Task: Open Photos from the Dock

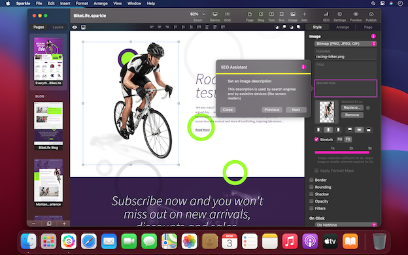Action: tap(190, 241)
